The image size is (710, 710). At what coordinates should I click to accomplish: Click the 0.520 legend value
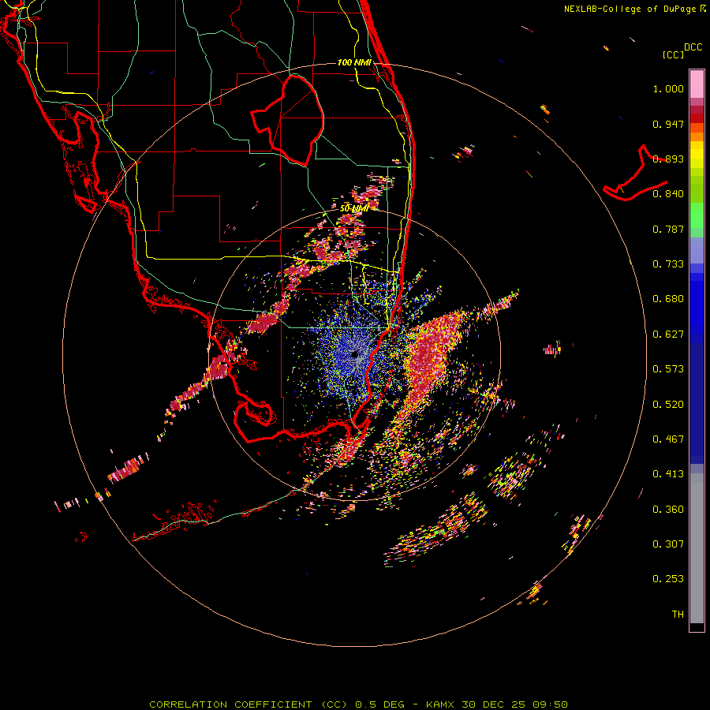668,405
